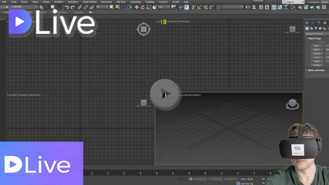Screen dimensions: 329x185
Task: Open the Customize menu
Action: pos(136,2)
